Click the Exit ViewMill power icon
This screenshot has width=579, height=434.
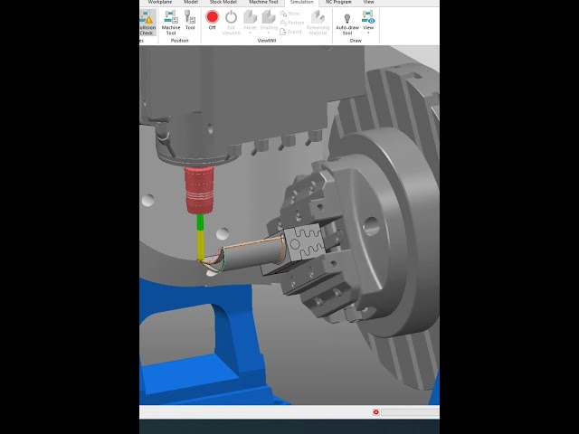click(232, 17)
